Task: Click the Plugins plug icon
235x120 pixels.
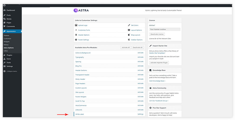Action: pyautogui.click(x=4, y=55)
